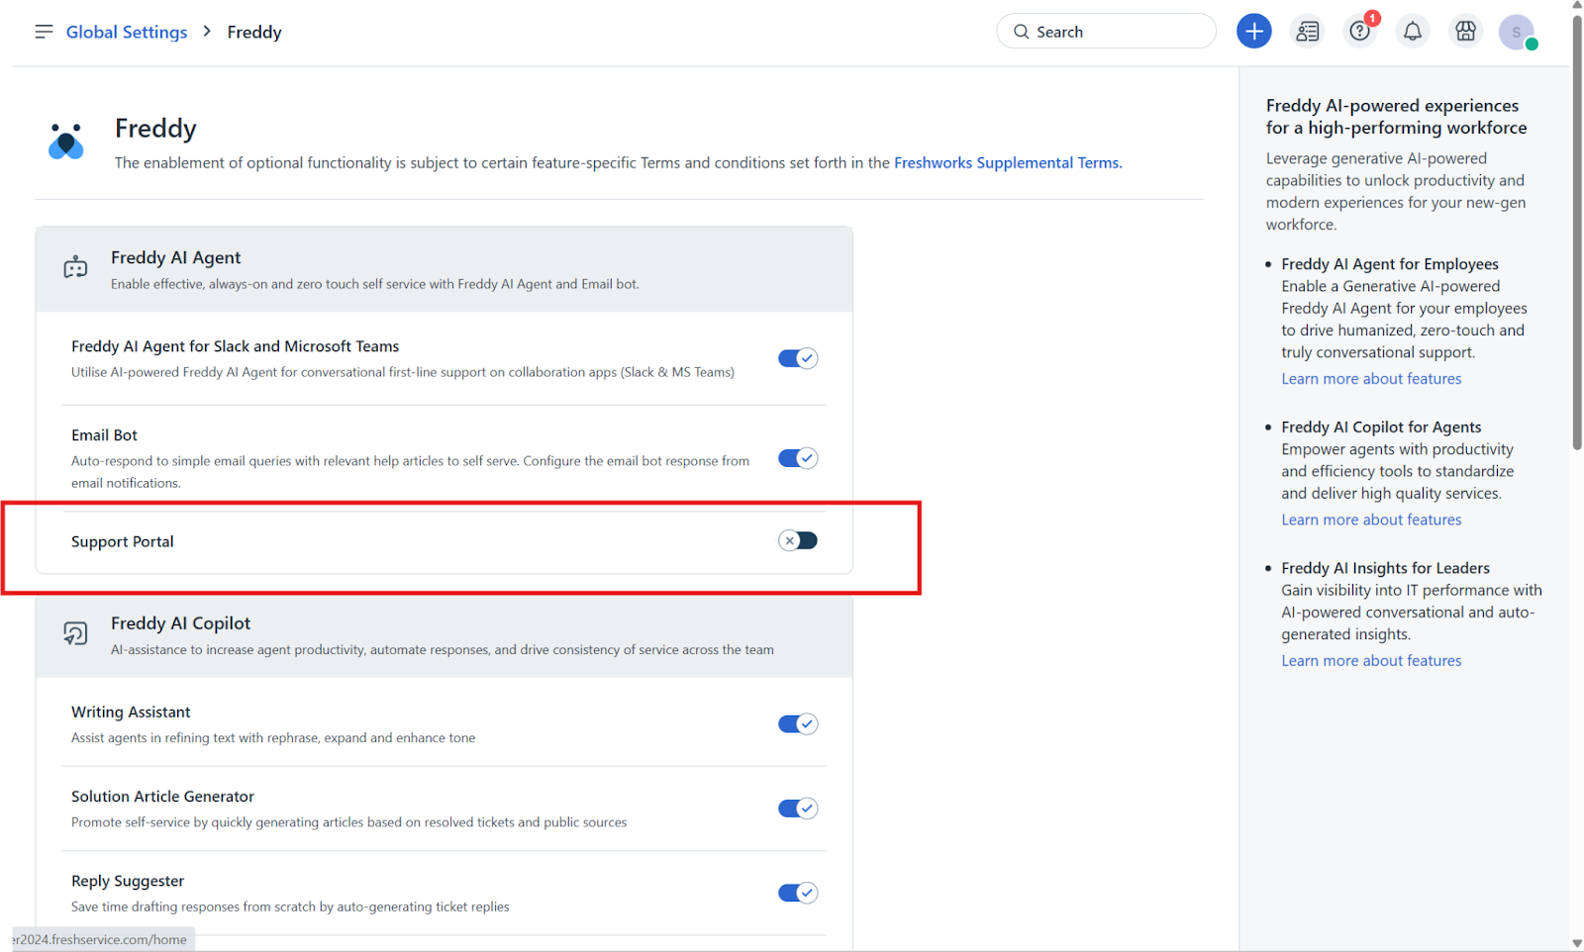Open the marketplace apps icon
The width and height of the screenshot is (1584, 952).
(x=1465, y=32)
